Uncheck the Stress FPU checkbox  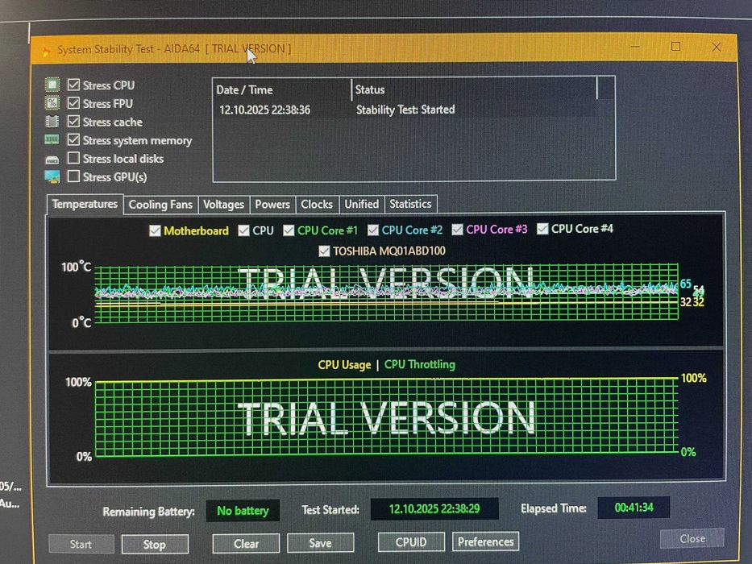pos(73,103)
